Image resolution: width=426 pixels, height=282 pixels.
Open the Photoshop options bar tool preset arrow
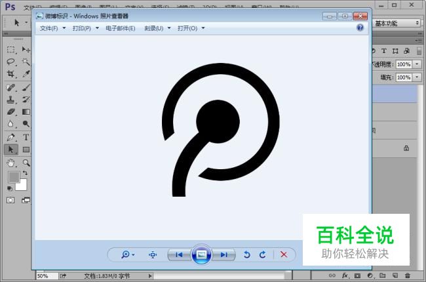point(26,22)
